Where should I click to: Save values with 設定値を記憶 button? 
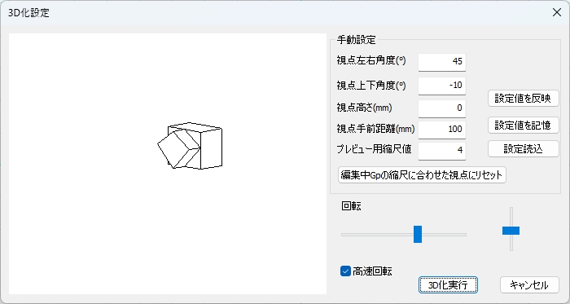click(x=523, y=125)
